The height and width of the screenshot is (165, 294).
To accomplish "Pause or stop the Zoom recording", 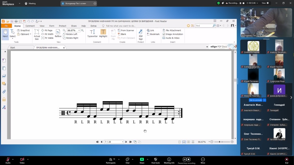I will click(x=186, y=159).
